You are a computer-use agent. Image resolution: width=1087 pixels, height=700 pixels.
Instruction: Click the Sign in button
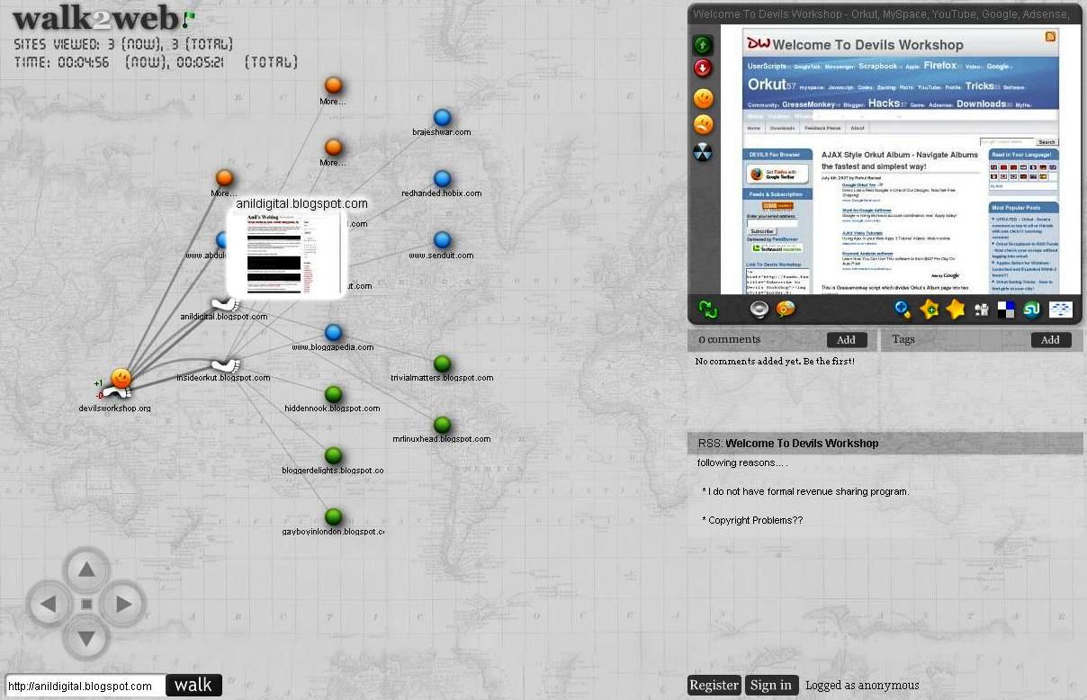(771, 686)
